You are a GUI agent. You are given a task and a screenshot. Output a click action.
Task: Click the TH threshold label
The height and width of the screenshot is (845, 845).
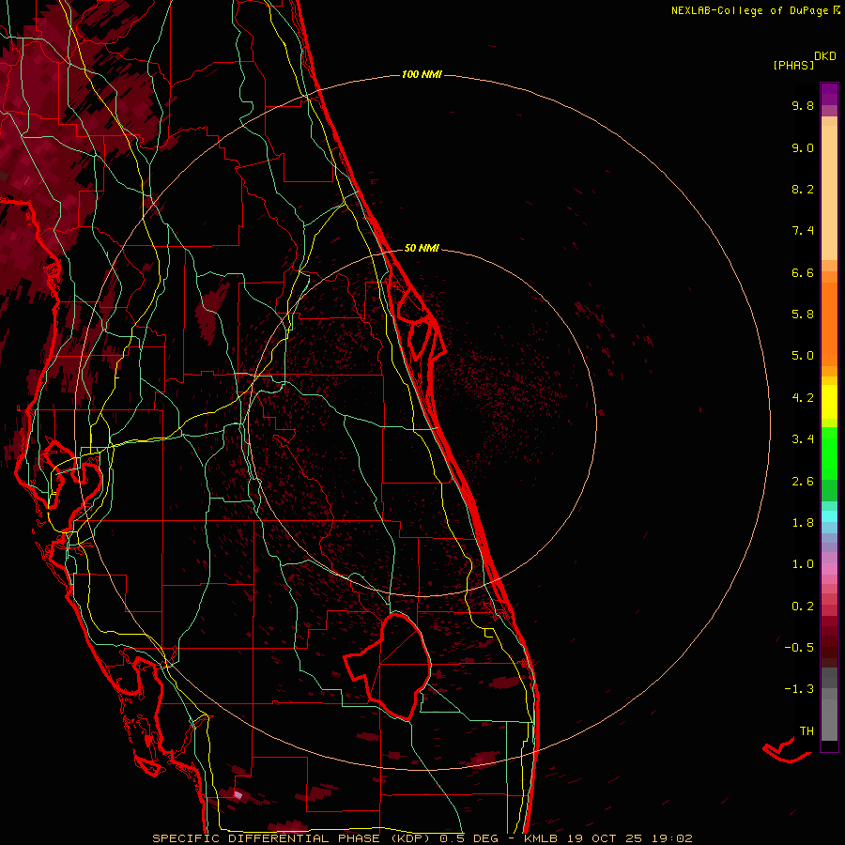click(807, 731)
